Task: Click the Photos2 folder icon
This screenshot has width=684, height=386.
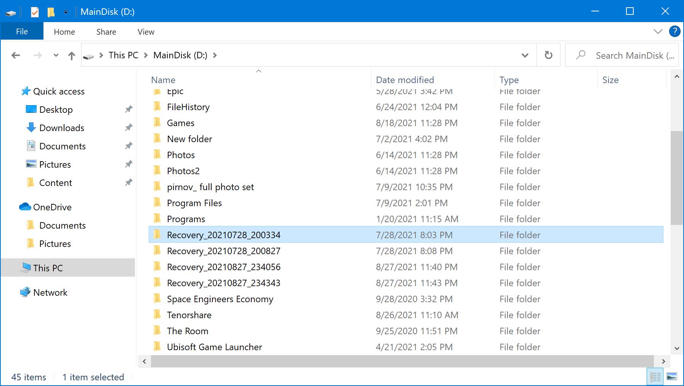Action: click(x=157, y=170)
